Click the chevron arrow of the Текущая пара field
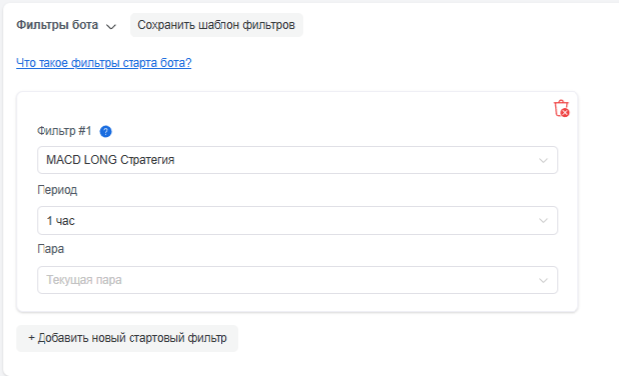The height and width of the screenshot is (376, 619). pos(543,280)
